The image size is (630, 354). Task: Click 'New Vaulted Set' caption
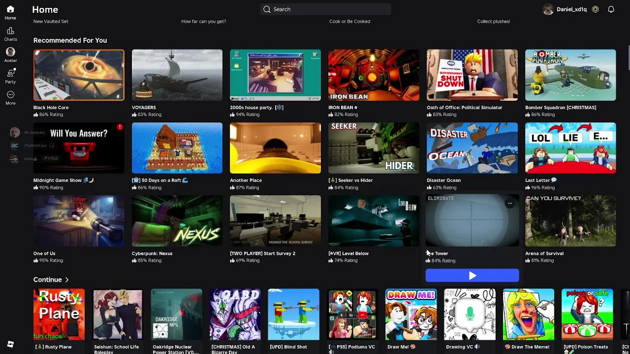point(51,22)
